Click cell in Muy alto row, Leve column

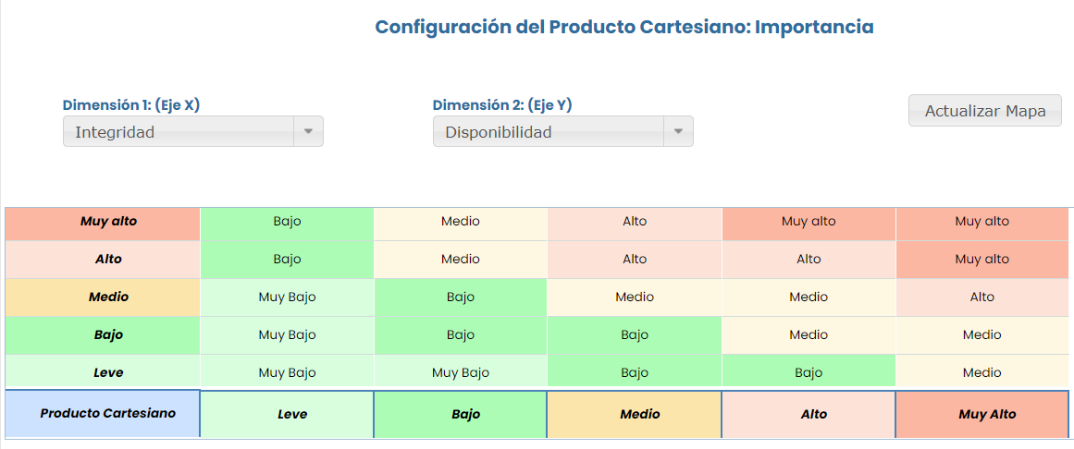pyautogui.click(x=287, y=222)
